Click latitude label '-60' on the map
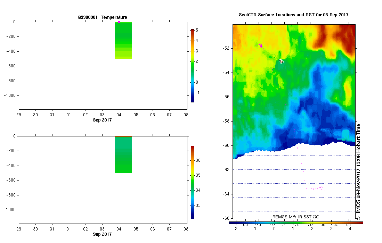Image resolution: width=382 pixels, height=243 pixels. coord(226,145)
